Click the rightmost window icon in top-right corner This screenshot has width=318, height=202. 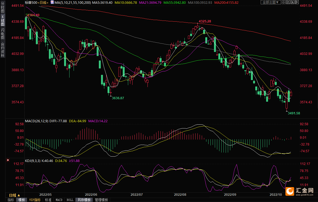tap(296, 2)
